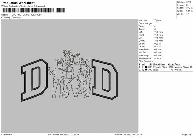Select design name 'DAD PHOTOLINE 140625 5,8IN'

click(x=27, y=15)
